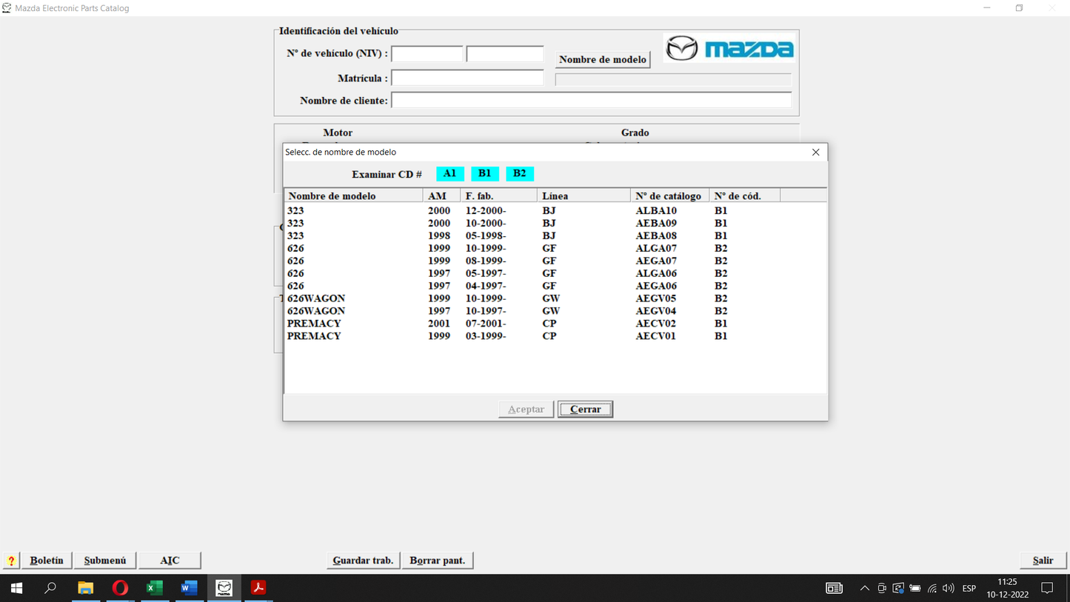Open the volume control tray icon
This screenshot has height=602, width=1070.
pyautogui.click(x=949, y=589)
